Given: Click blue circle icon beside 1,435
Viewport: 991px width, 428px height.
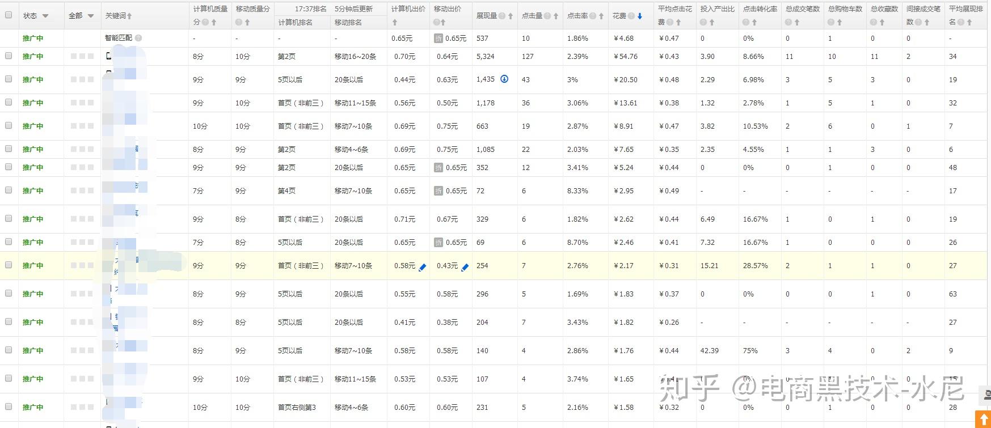Looking at the screenshot, I should 504,79.
